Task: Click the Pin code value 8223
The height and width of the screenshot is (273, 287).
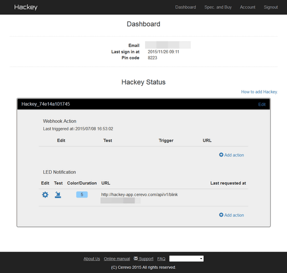Action: click(153, 57)
